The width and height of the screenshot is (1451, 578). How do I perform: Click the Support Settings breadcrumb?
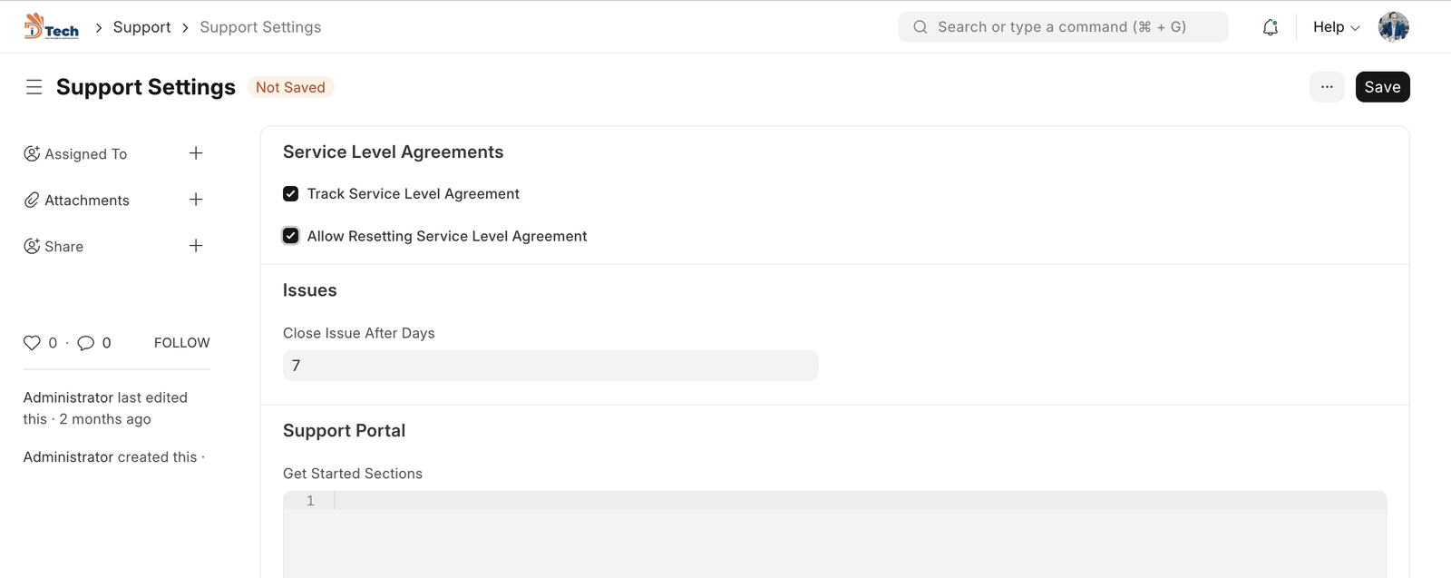(x=260, y=27)
